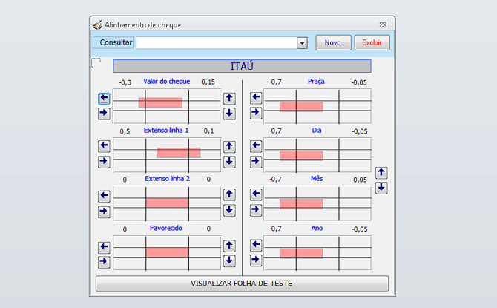
Task: Move date fields group down
Action: tap(381, 188)
